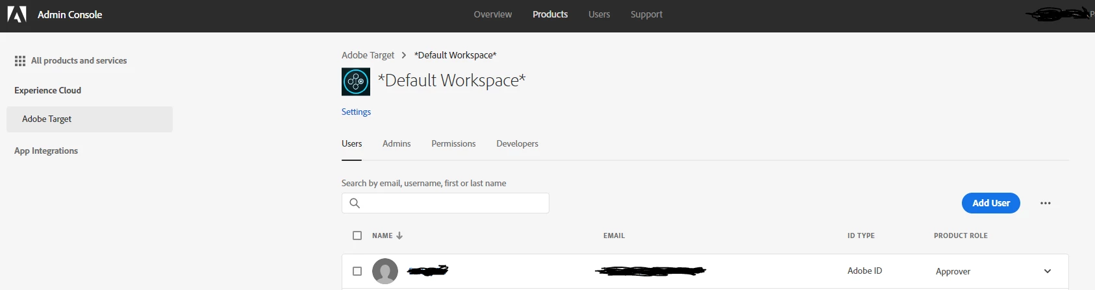Open the Support top menu
1095x290 pixels.
click(x=647, y=14)
